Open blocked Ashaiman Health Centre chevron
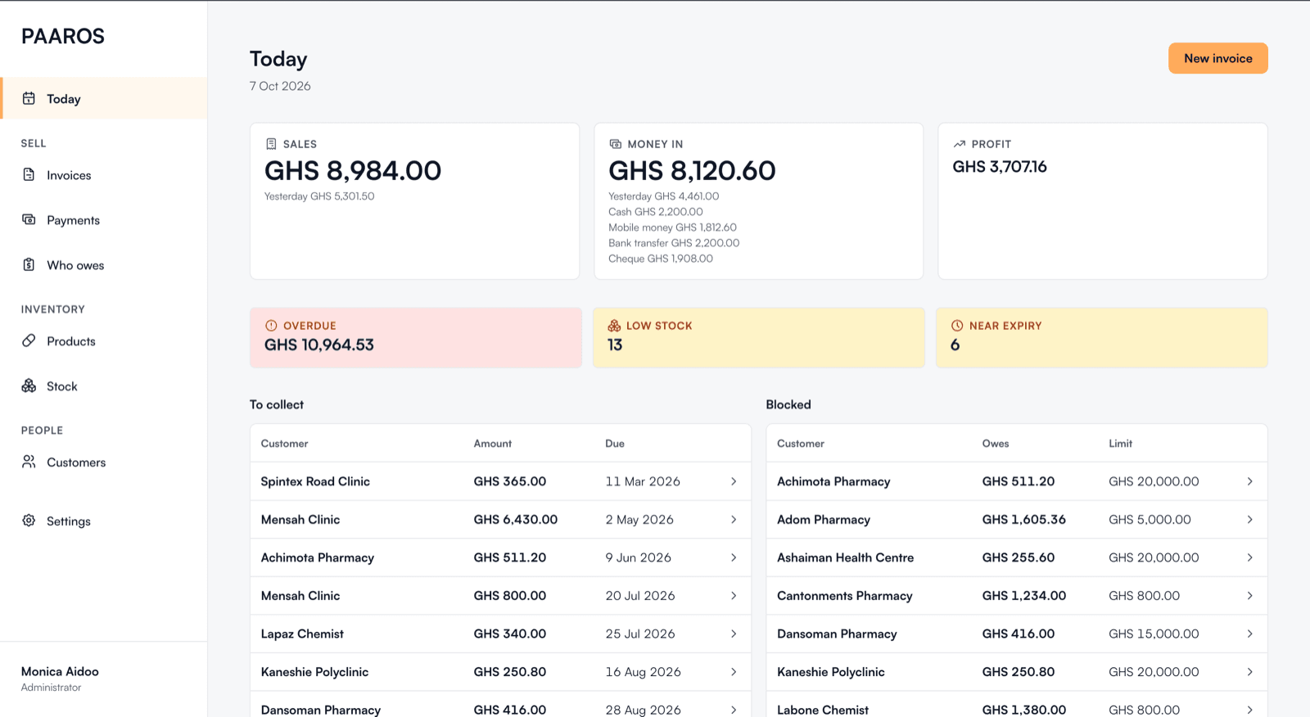 click(x=1250, y=557)
